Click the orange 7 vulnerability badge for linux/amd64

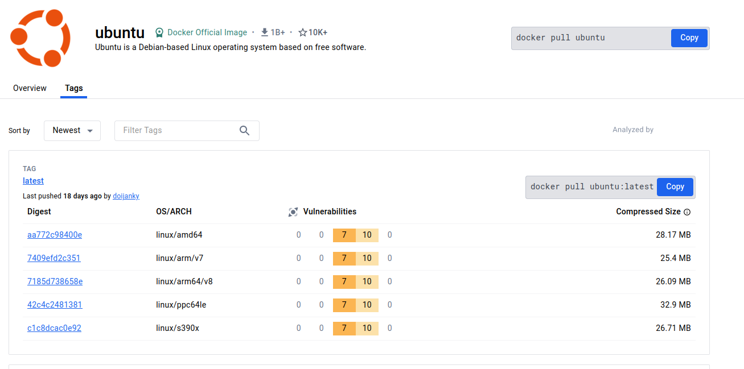(x=344, y=235)
